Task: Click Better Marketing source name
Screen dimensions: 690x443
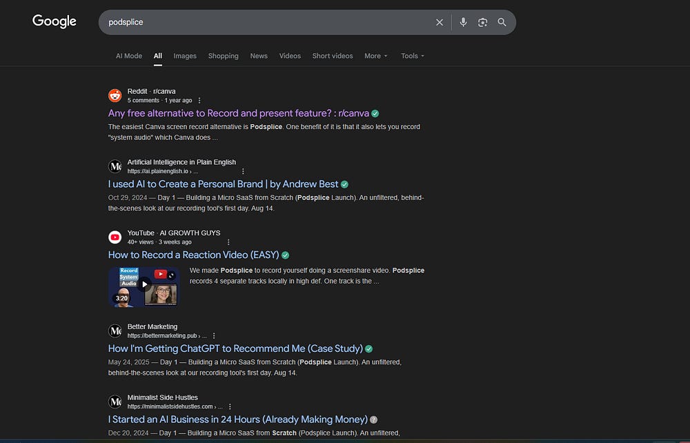Action: (152, 326)
